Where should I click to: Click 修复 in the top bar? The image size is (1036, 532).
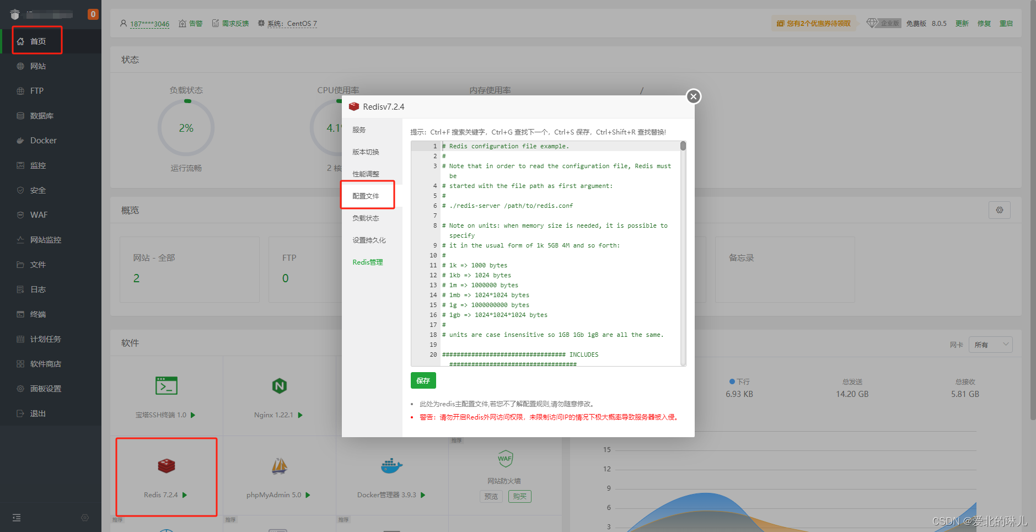[984, 24]
